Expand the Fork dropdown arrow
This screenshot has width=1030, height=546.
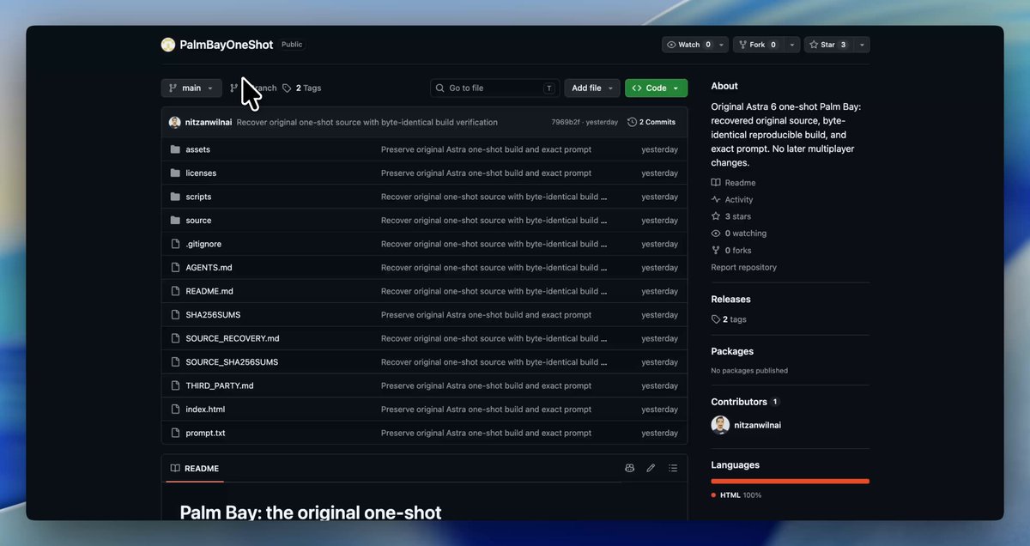click(792, 45)
